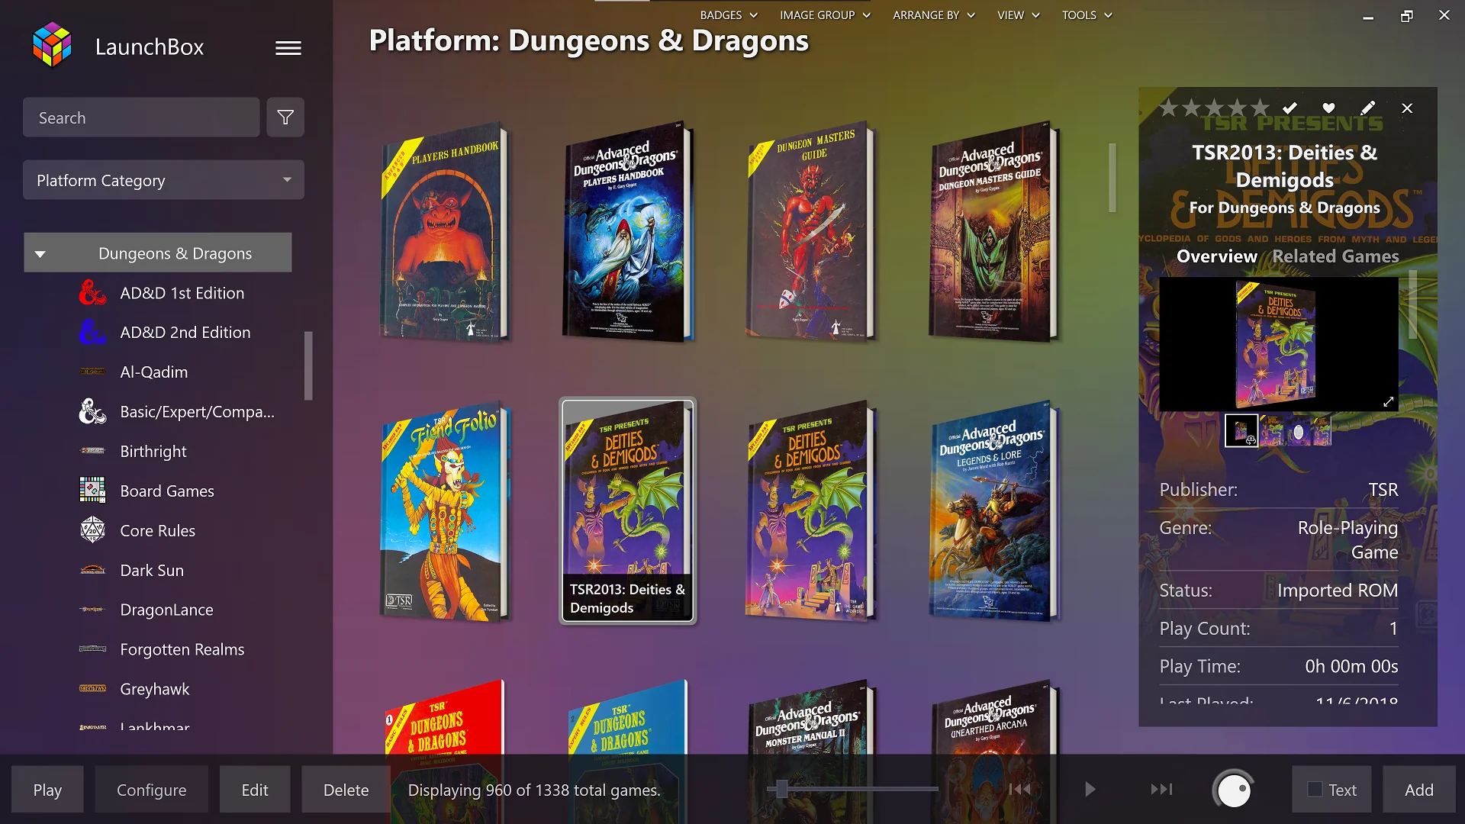Select the TSR2013 Deities & Demigods cover

pos(627,510)
